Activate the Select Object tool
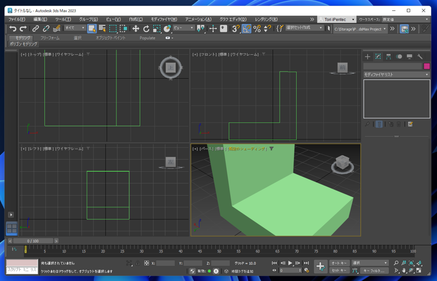 pyautogui.click(x=92, y=28)
